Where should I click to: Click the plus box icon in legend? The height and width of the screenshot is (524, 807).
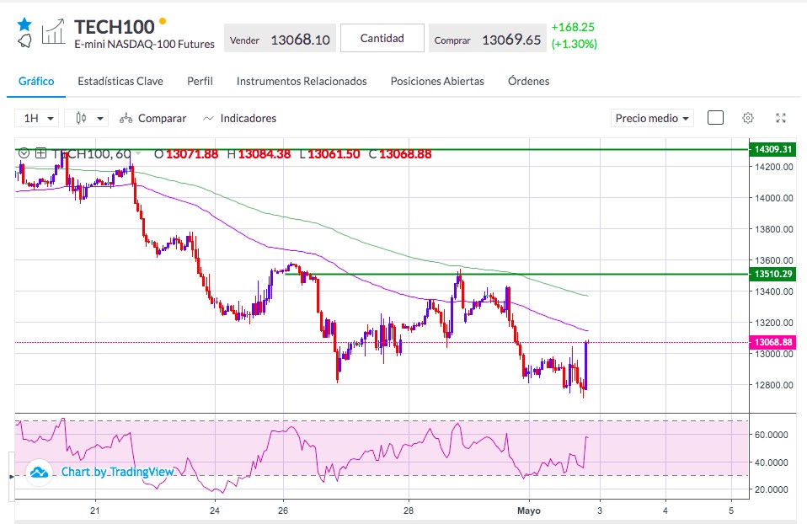click(40, 153)
